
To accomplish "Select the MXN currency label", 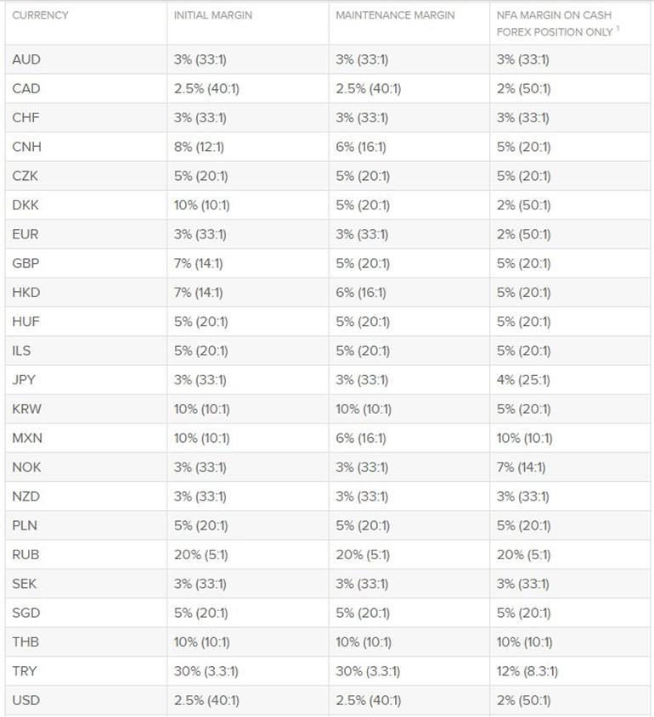I will click(x=27, y=438).
